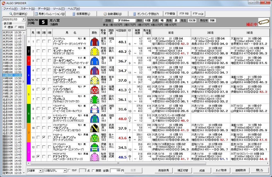272x177 pixels.
Task: Click the オッズ取得 button
Action: (221, 170)
